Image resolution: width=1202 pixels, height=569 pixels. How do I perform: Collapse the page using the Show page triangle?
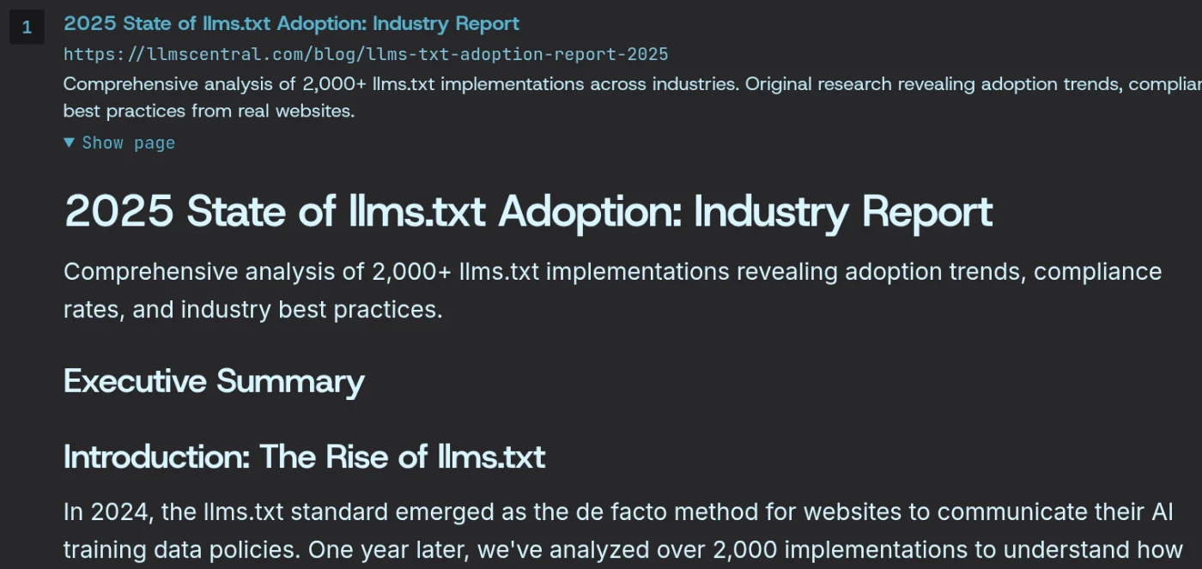coord(70,143)
